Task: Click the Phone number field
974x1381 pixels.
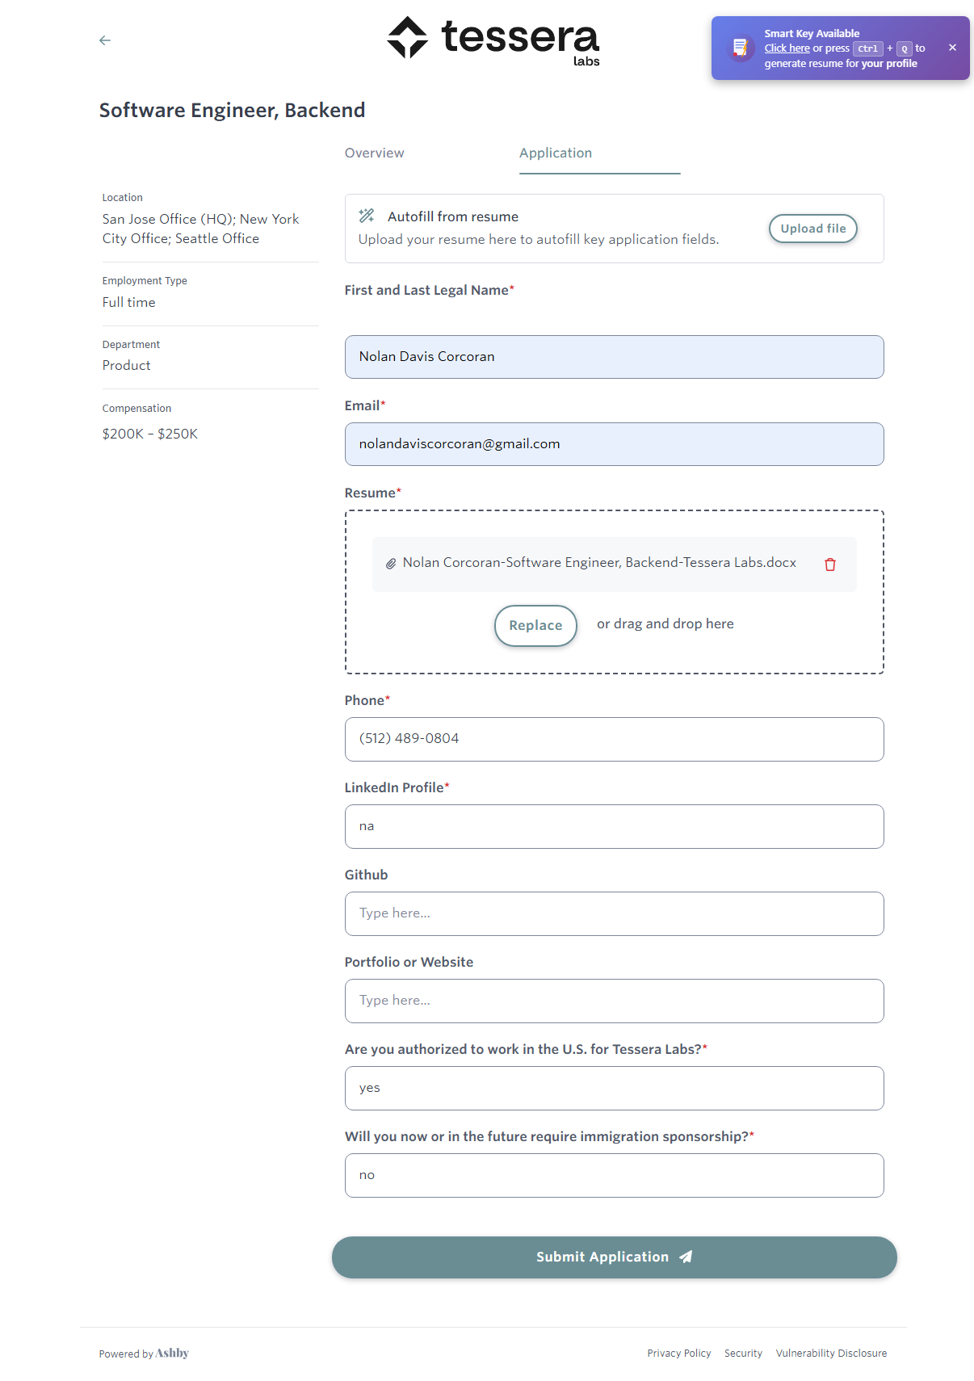Action: (614, 739)
